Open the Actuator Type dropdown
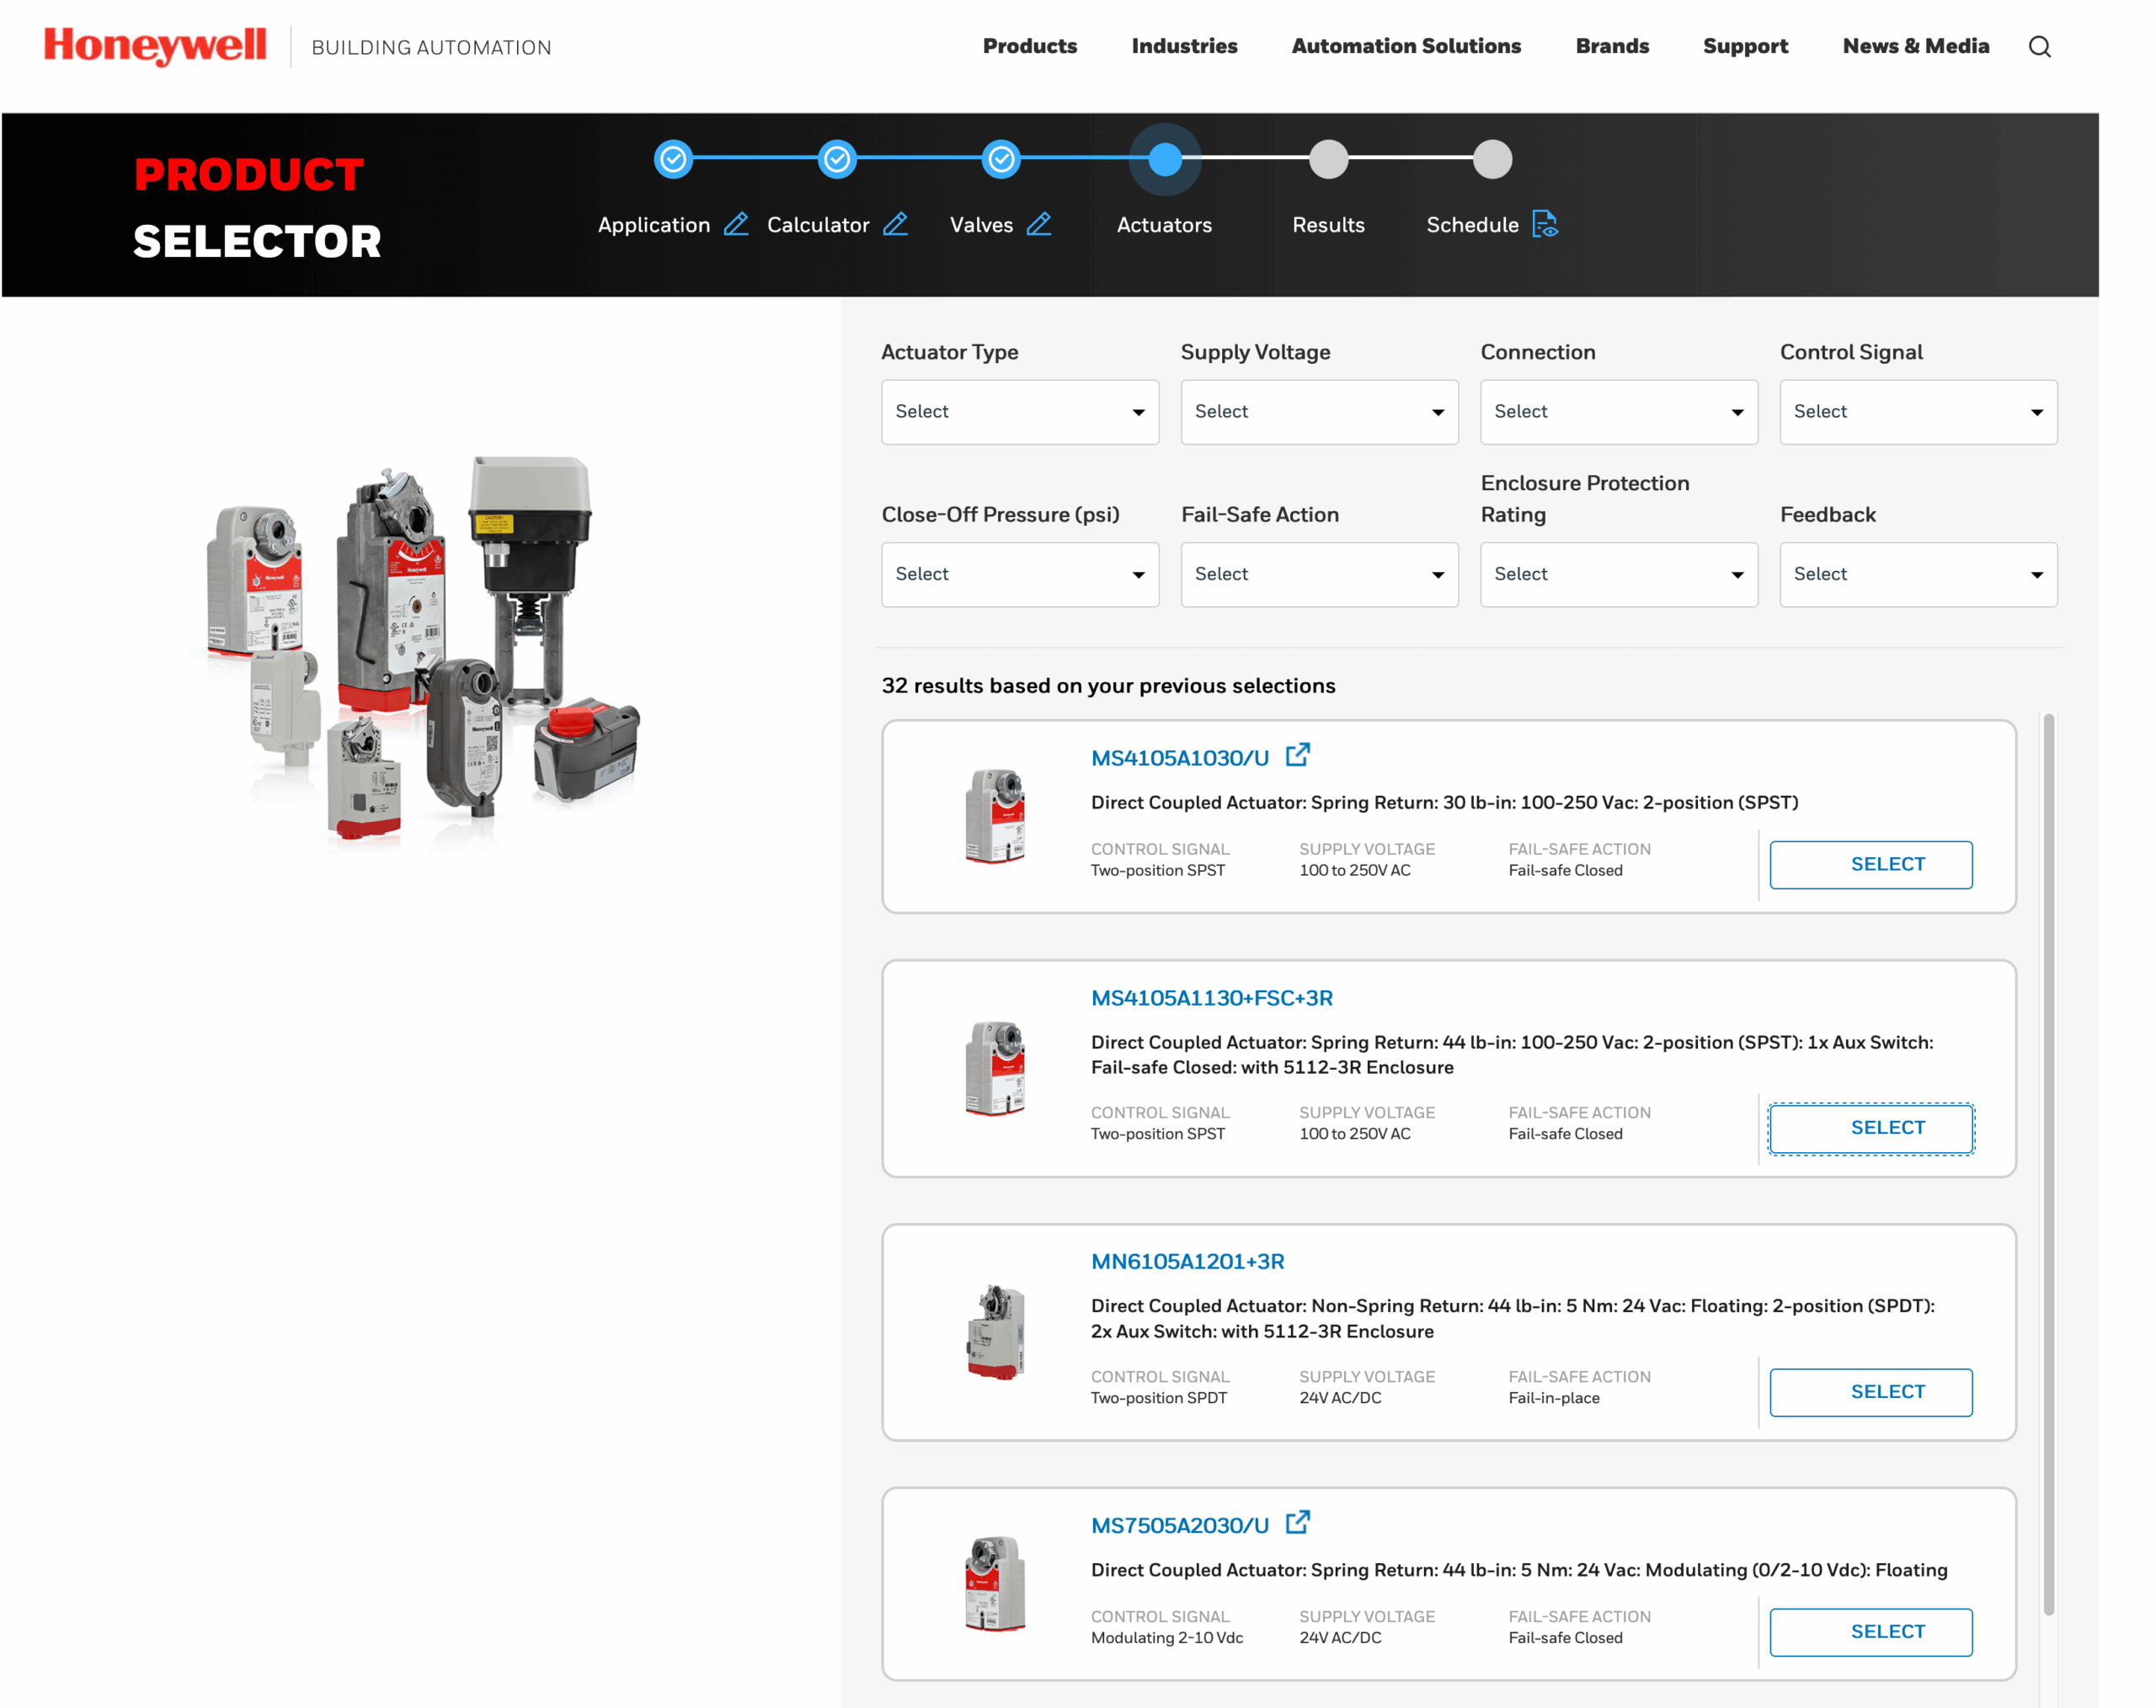The width and height of the screenshot is (2156, 1708). [1019, 411]
